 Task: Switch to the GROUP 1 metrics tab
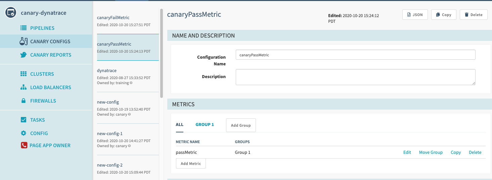pyautogui.click(x=205, y=125)
